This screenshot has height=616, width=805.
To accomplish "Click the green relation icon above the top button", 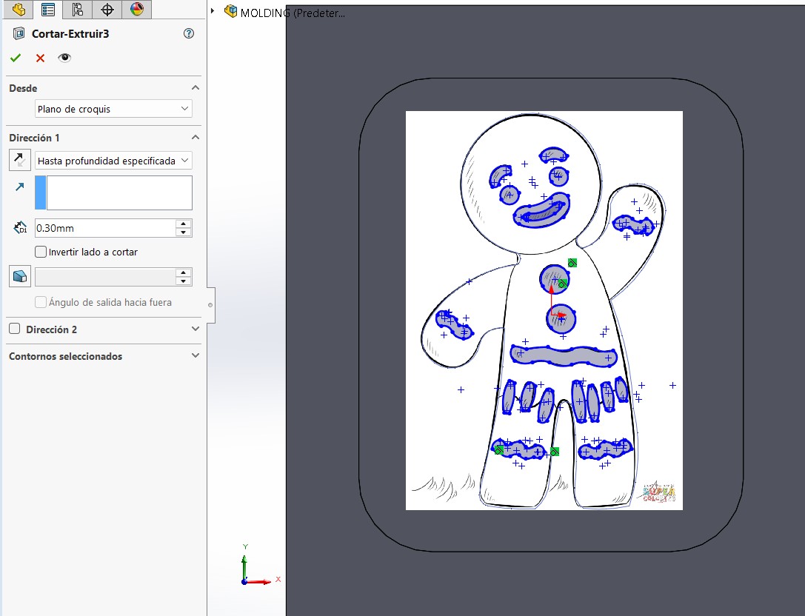I will coord(572,263).
